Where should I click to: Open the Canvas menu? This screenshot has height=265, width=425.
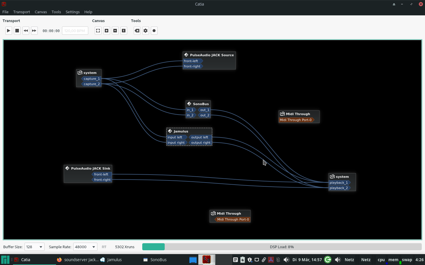[x=41, y=12]
